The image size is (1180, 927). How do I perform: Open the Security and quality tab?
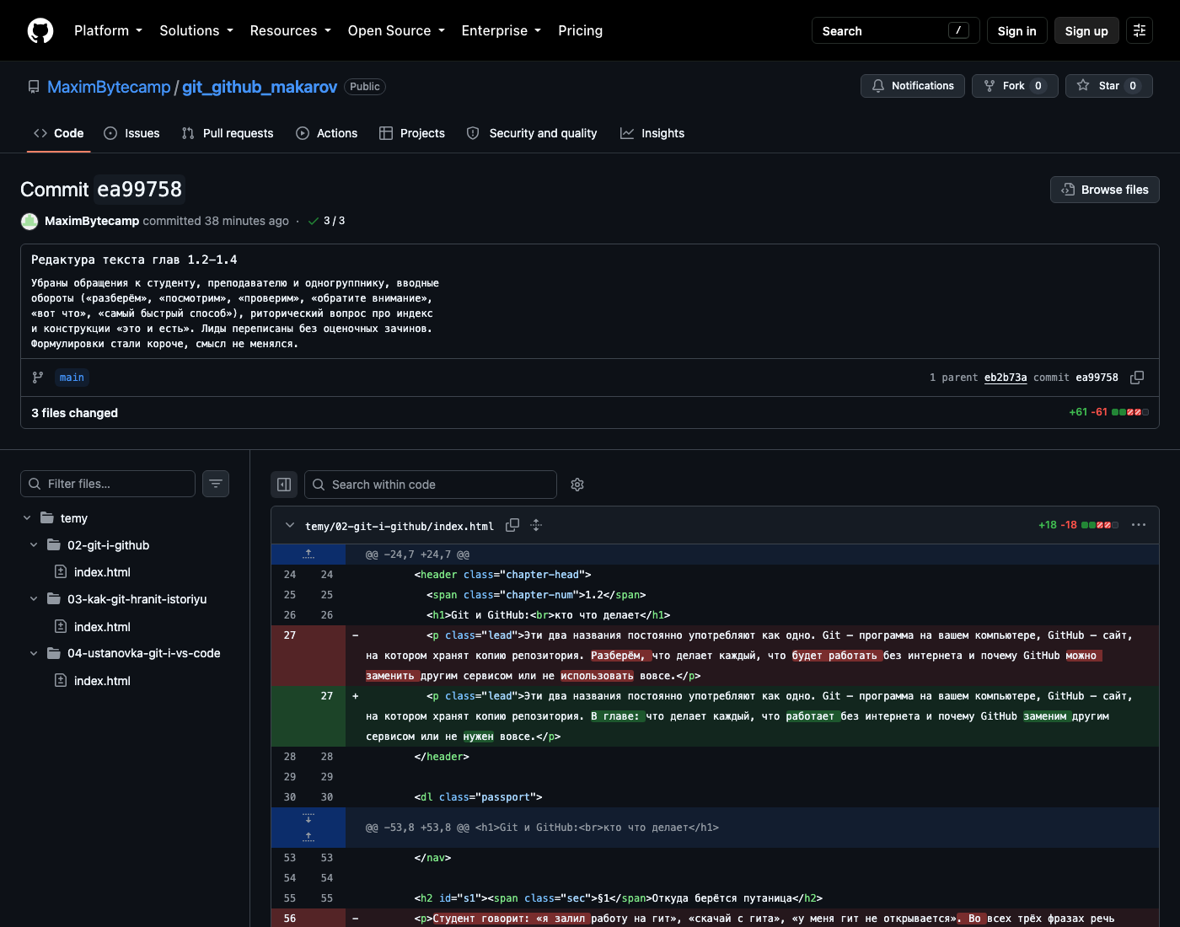coord(532,133)
